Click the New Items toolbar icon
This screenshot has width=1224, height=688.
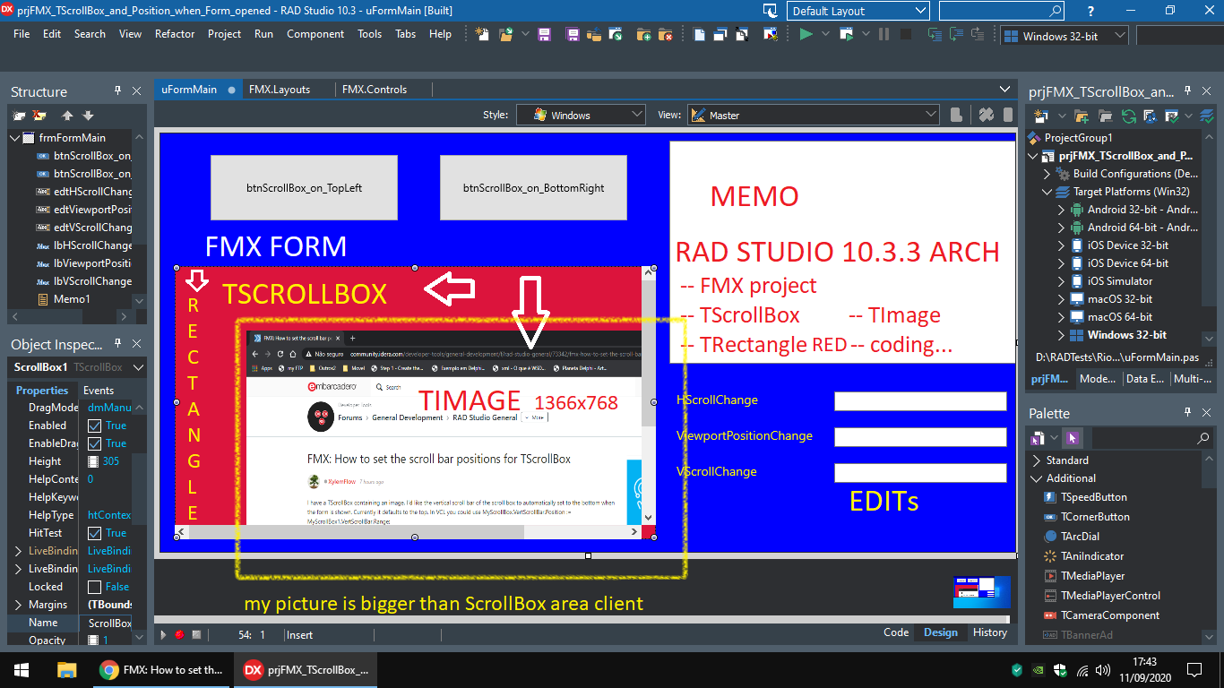click(x=483, y=34)
